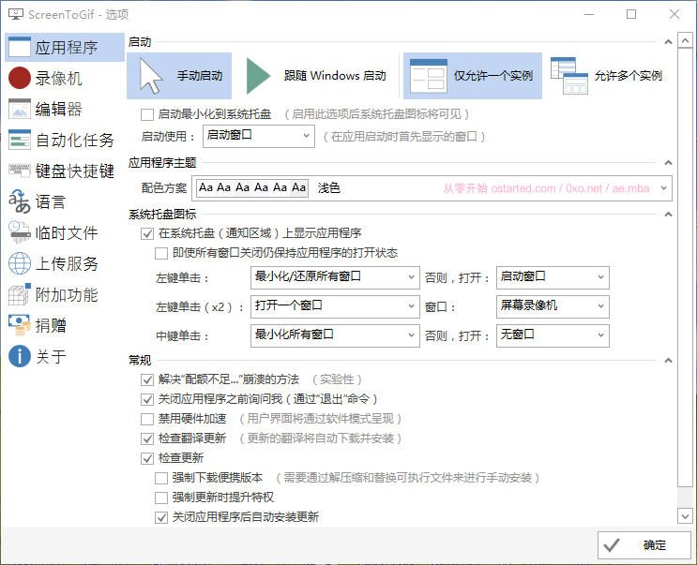Toggle 关闭应用程序之前询问我 checkbox
Viewport: 697px width, 565px height.
pos(147,399)
